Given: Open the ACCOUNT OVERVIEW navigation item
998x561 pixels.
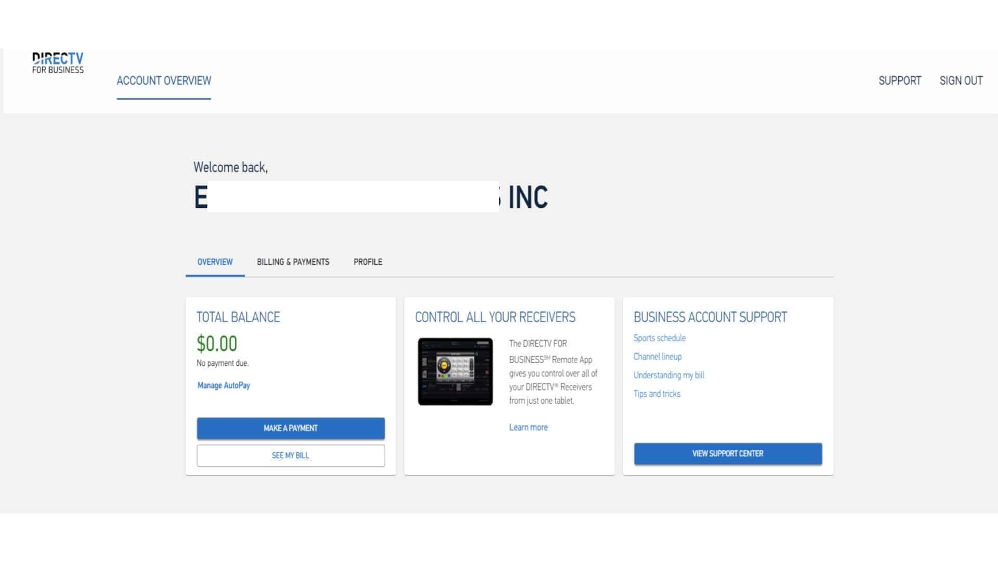Looking at the screenshot, I should (x=164, y=81).
